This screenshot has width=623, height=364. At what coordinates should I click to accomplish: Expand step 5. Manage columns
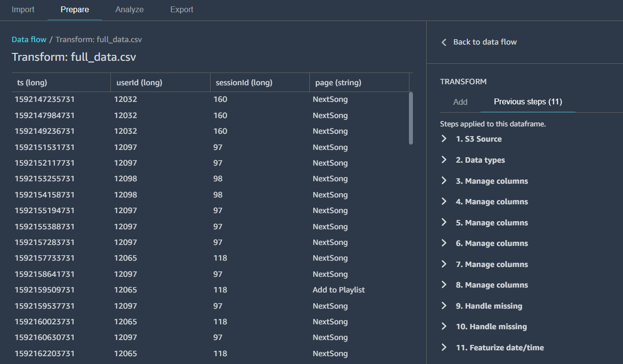click(x=444, y=222)
